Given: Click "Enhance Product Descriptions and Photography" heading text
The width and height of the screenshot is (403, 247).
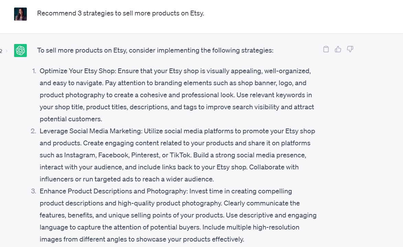Looking at the screenshot, I should coord(113,191).
